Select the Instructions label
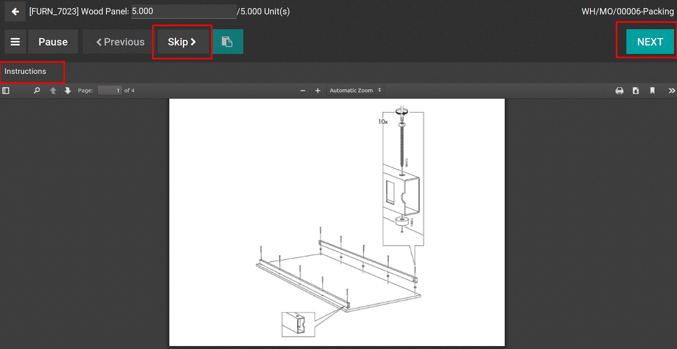The height and width of the screenshot is (349, 677). 25,71
